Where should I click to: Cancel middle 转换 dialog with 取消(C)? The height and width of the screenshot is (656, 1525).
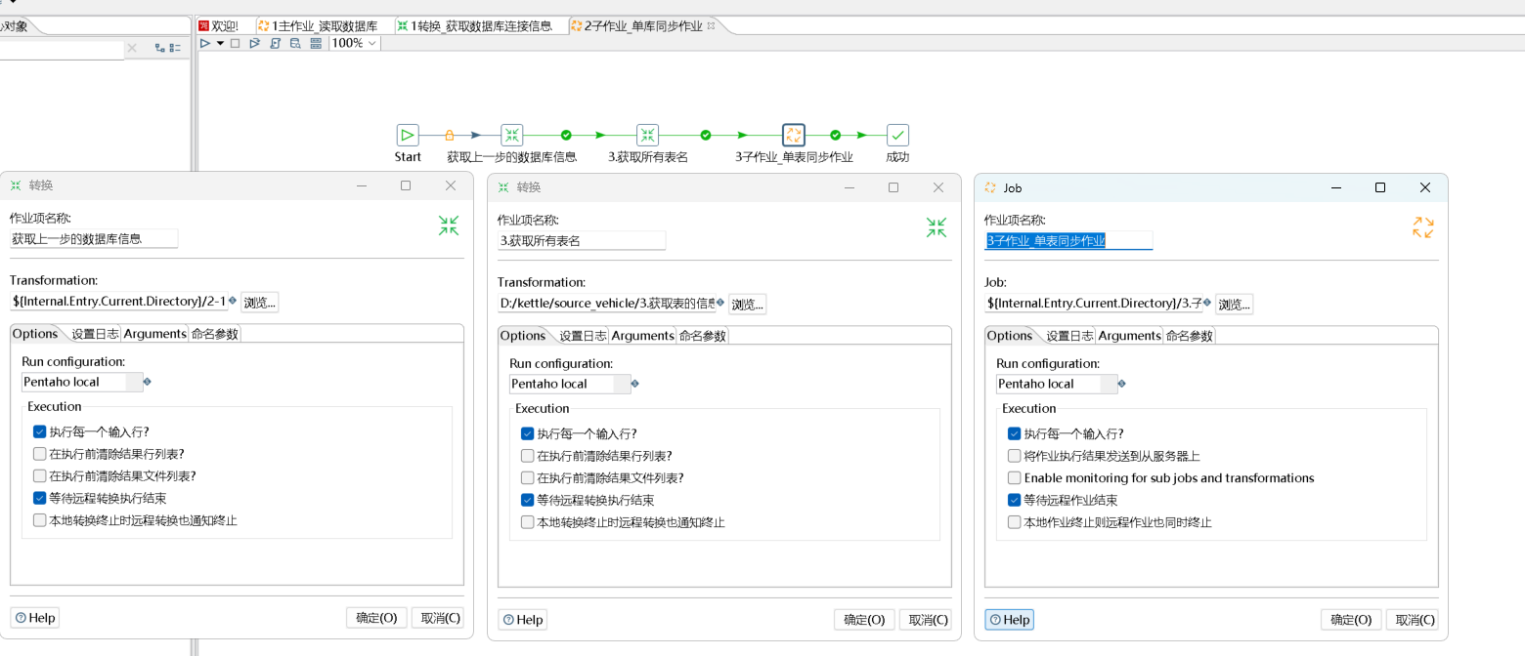[x=925, y=620]
